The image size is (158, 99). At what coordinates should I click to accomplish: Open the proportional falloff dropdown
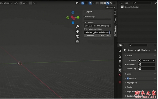(x=34, y=3)
